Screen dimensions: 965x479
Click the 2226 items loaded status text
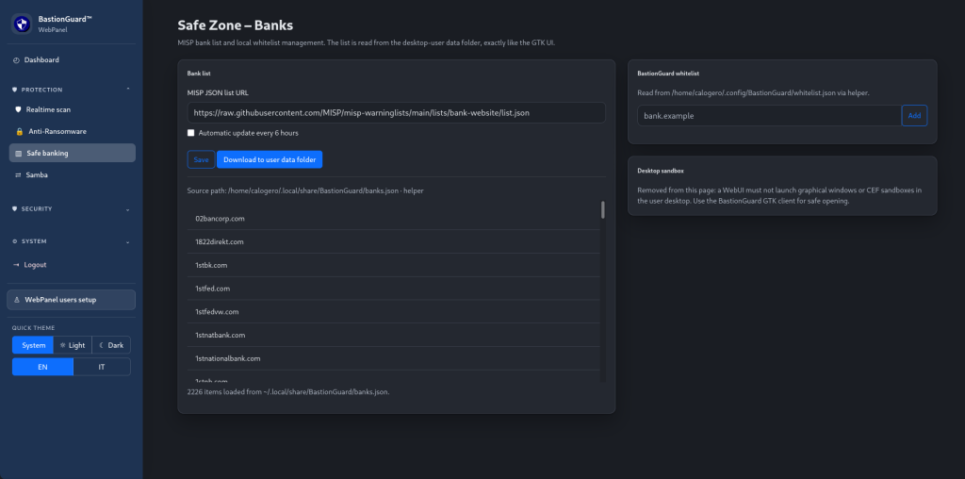288,391
